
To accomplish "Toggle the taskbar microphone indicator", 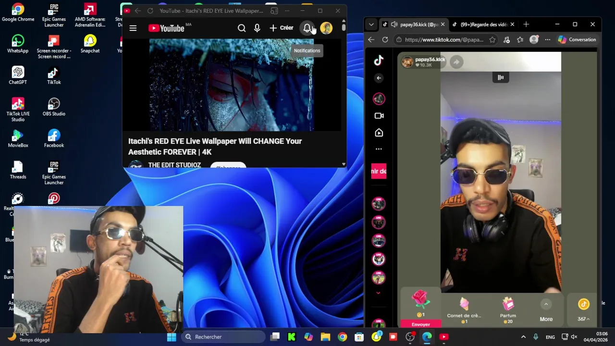I will point(536,337).
